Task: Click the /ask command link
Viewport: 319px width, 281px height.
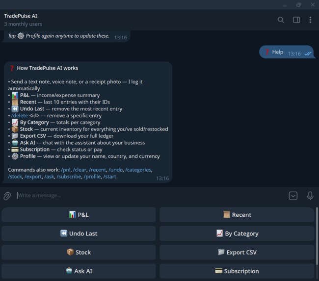Action: [49, 177]
